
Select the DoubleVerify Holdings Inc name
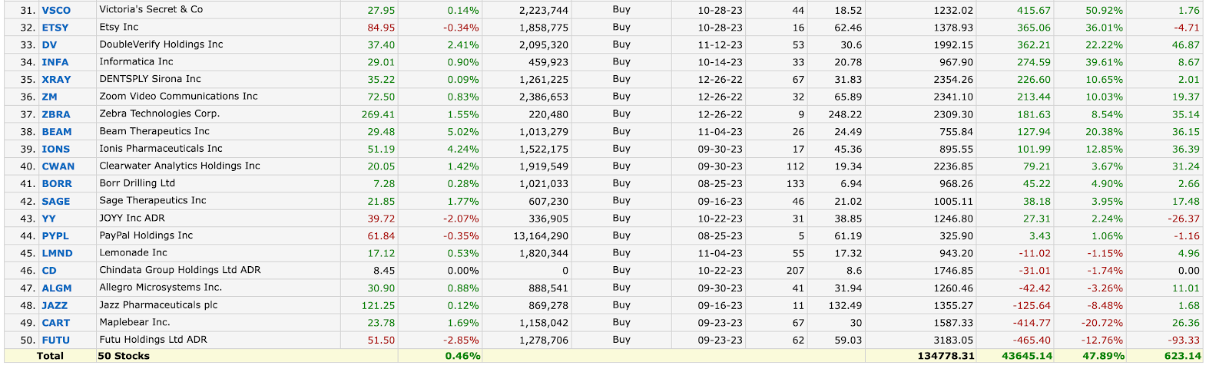click(x=161, y=44)
